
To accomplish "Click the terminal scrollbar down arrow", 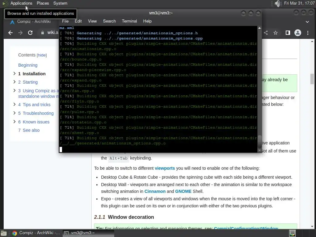I will [x=259, y=151].
